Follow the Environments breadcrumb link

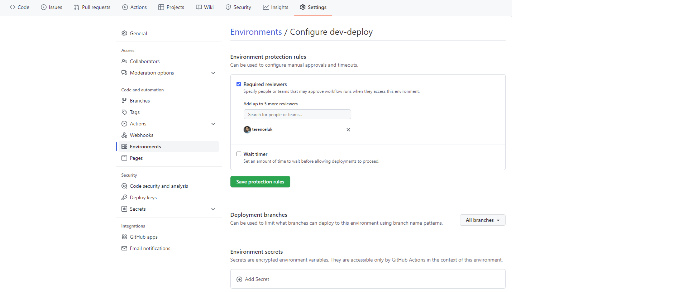pos(256,32)
